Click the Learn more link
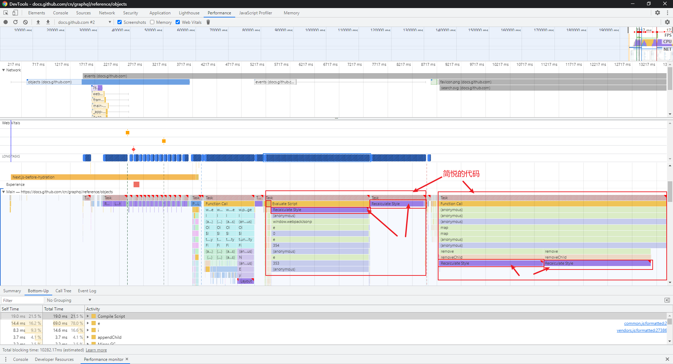Image resolution: width=673 pixels, height=364 pixels. pos(96,350)
